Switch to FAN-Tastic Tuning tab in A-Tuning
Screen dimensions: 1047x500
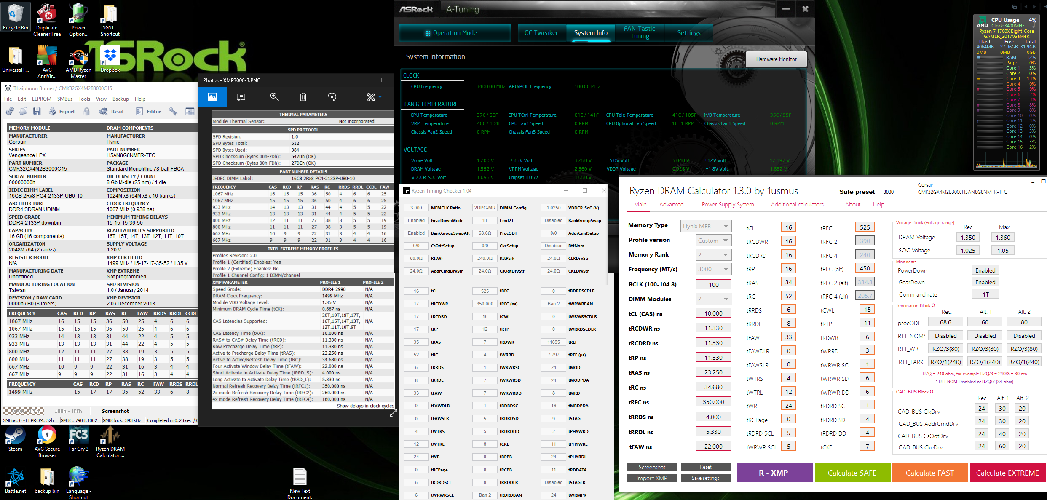coord(640,32)
